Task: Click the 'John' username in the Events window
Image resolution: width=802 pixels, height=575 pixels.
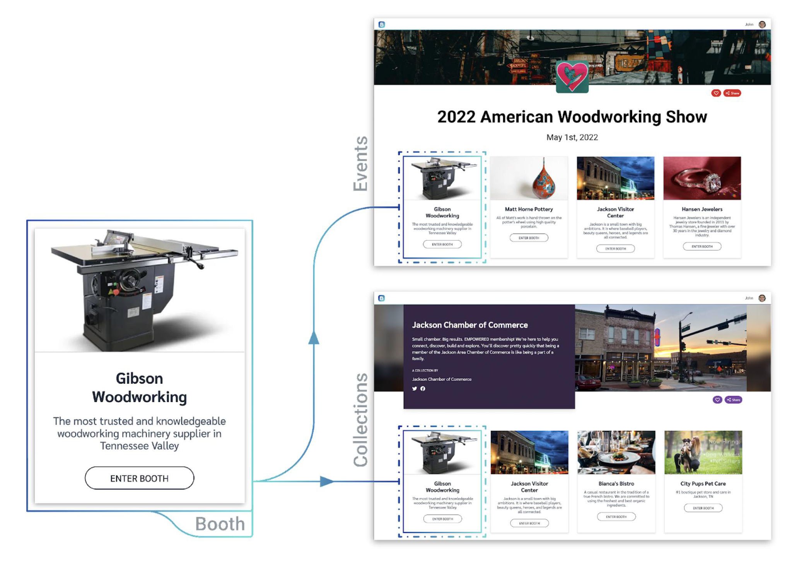Action: click(749, 24)
